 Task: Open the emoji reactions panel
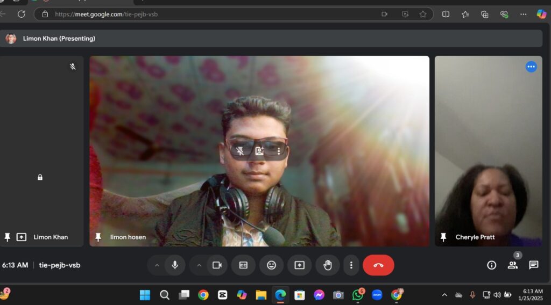pos(271,265)
